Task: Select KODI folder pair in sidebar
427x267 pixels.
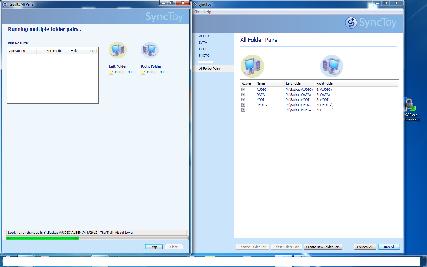Action: click(203, 49)
